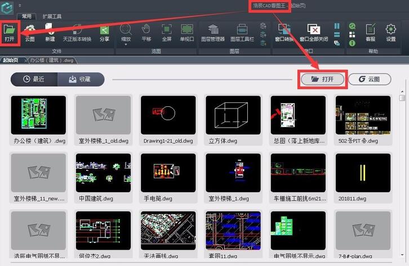Show 收藏 favorites list
409x266 pixels.
pos(81,79)
